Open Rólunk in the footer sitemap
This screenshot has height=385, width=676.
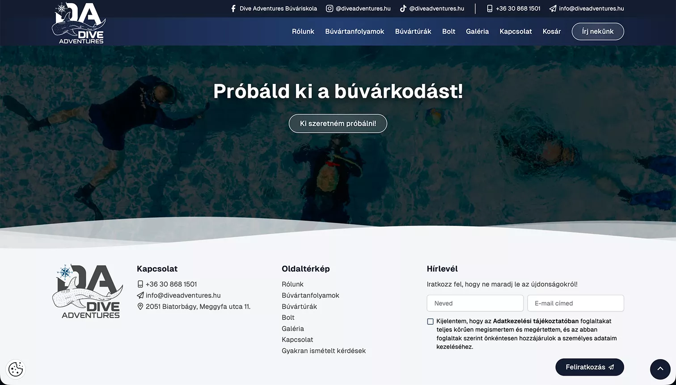[x=292, y=284]
